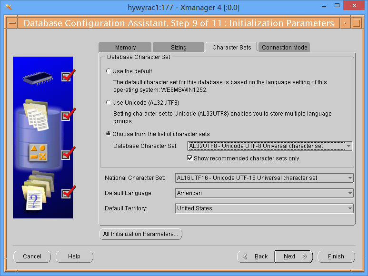The width and height of the screenshot is (368, 276).
Task: Click the red checkmark beside question-mark folders
Action: tap(68, 192)
